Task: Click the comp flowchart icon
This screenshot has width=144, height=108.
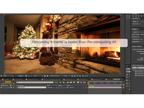Action: (x=80, y=76)
